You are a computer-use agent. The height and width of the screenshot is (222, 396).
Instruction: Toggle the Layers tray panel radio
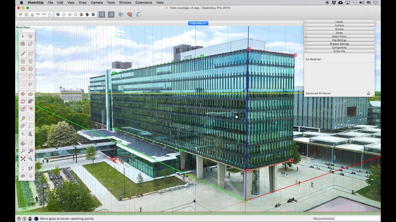[306, 22]
